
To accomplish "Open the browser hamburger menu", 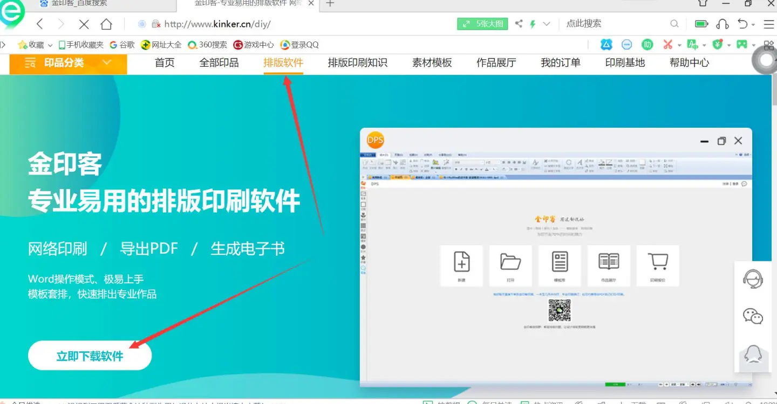I will [768, 24].
